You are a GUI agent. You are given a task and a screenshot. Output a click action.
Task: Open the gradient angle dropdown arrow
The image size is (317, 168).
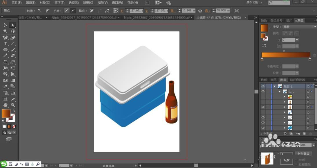tap(297, 40)
